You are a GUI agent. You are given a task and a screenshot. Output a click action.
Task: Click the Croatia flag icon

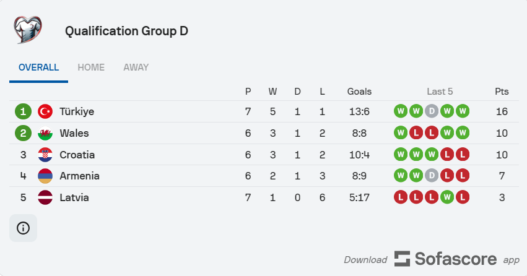[45, 155]
